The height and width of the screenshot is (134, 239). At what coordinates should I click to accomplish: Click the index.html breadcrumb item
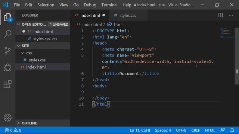click(92, 25)
